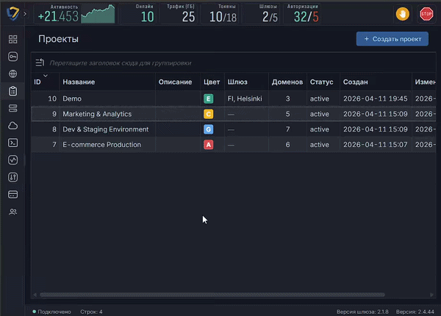Open the cloud icon in sidebar
The height and width of the screenshot is (316, 441).
pos(12,126)
